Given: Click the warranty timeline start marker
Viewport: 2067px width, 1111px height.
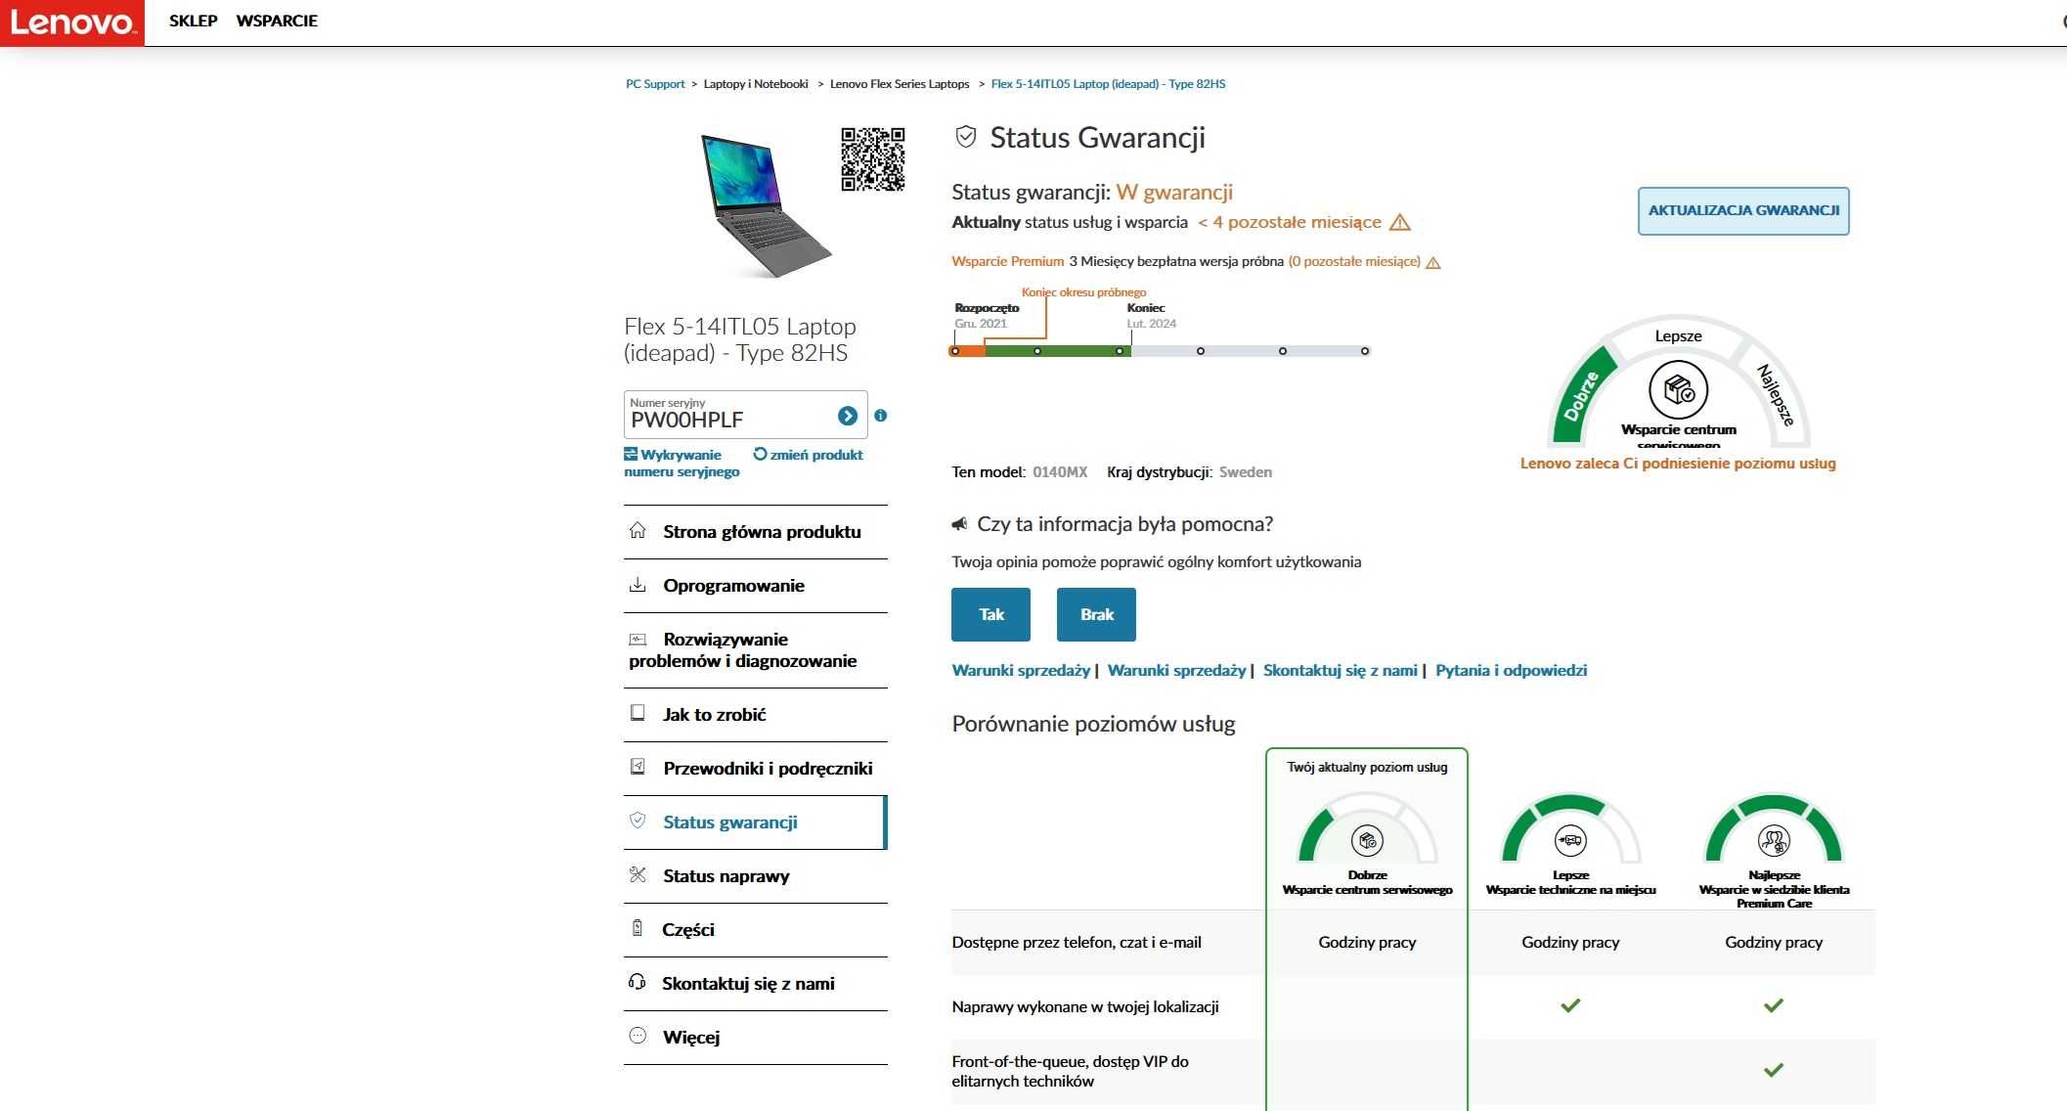Looking at the screenshot, I should click(954, 351).
